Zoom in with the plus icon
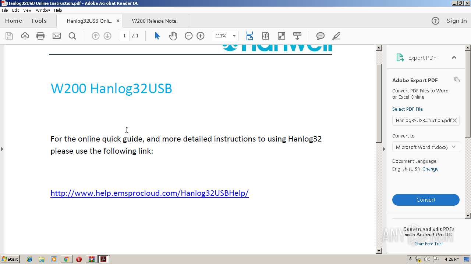 pos(201,36)
